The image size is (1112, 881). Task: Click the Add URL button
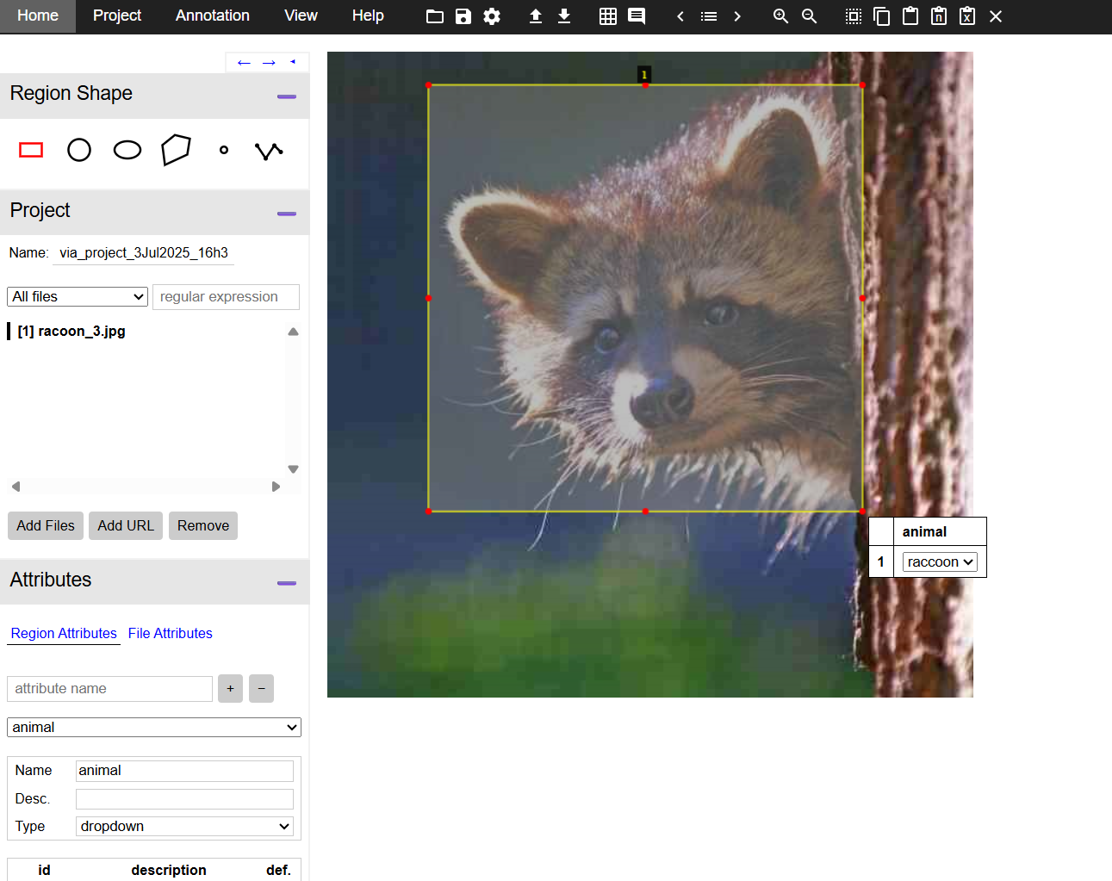pos(126,526)
